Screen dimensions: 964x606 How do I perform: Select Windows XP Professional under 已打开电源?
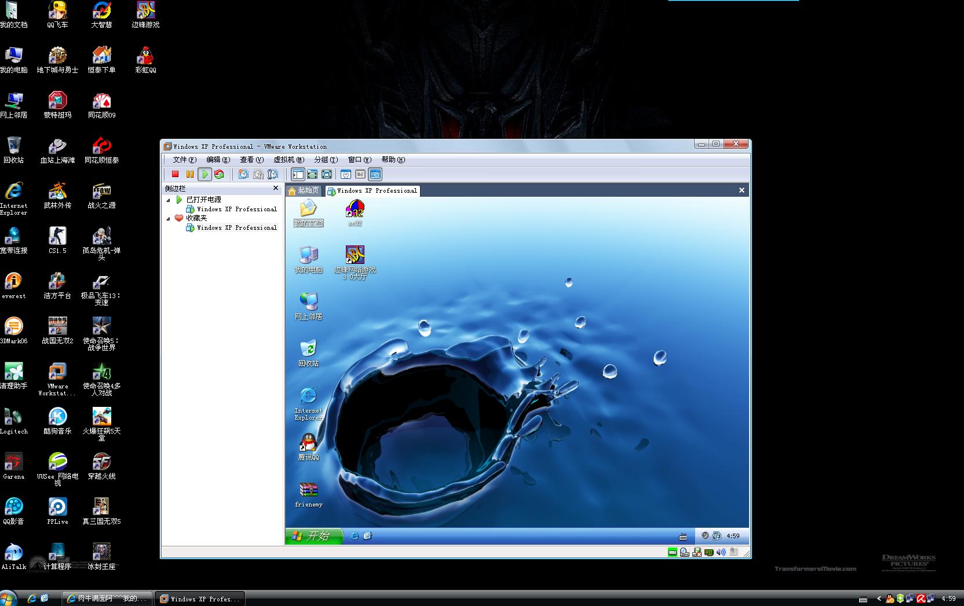pos(231,209)
